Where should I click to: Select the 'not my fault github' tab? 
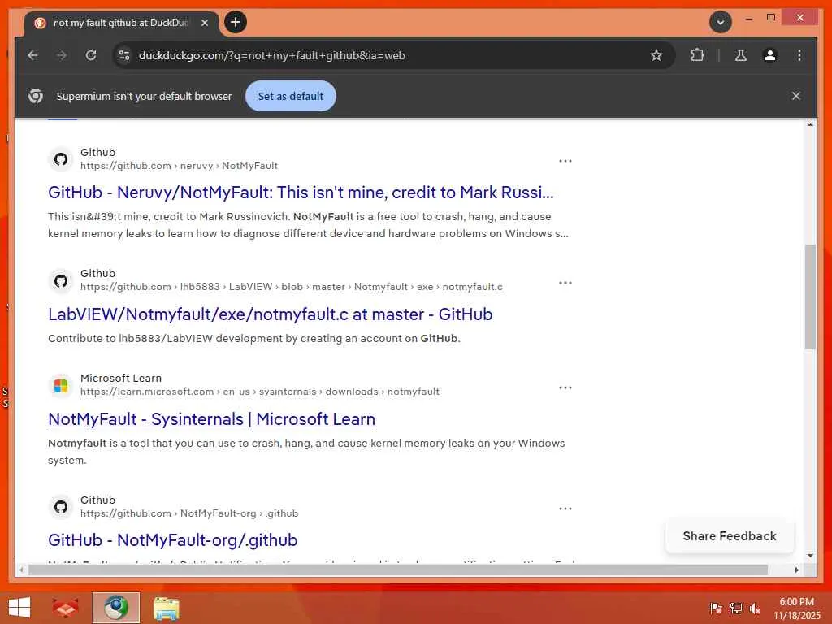pos(121,23)
